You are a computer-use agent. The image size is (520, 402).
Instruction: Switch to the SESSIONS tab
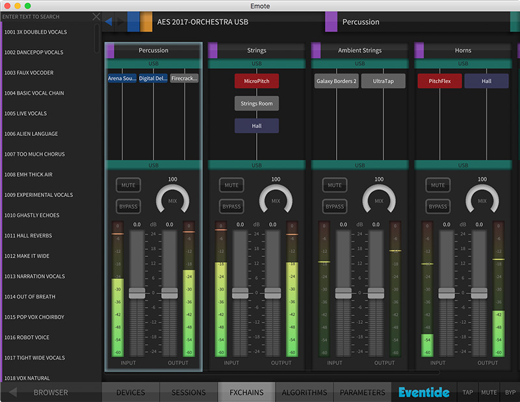(188, 392)
